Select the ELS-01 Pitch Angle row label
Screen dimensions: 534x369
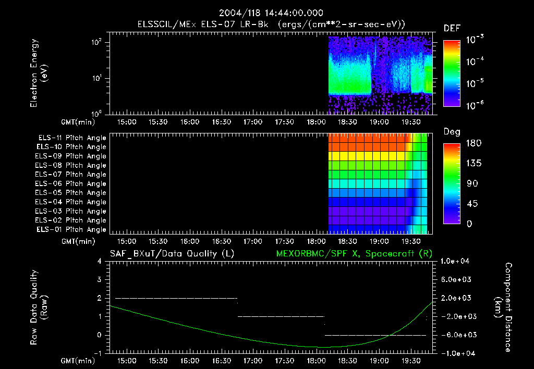[x=71, y=230]
